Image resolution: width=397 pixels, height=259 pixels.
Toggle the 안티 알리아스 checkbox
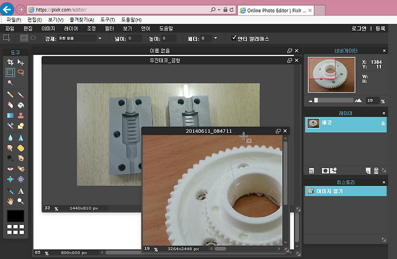(x=234, y=38)
